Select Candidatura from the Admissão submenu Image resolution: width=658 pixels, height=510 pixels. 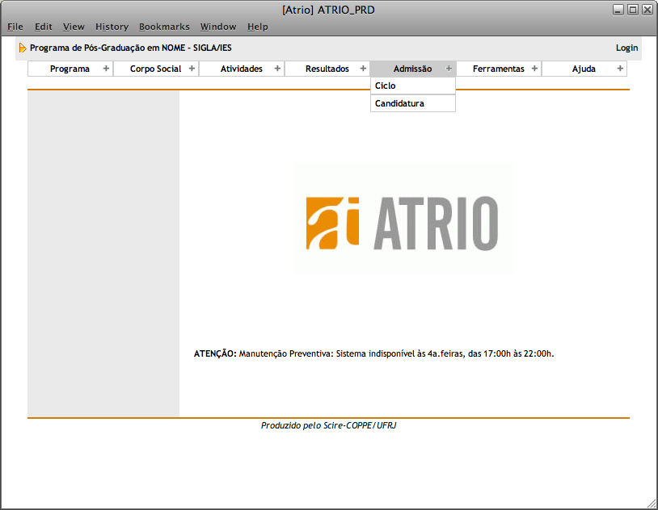pyautogui.click(x=399, y=103)
